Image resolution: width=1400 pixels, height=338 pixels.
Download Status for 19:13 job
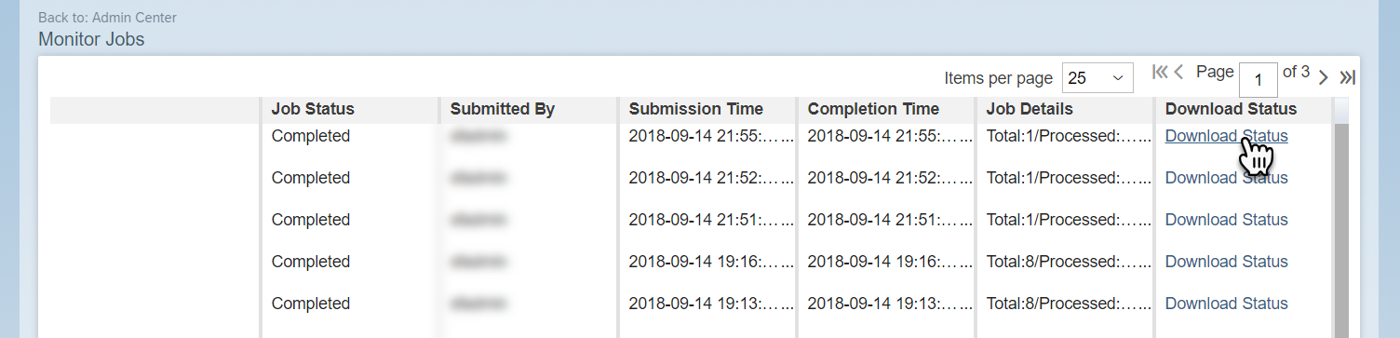(x=1226, y=304)
